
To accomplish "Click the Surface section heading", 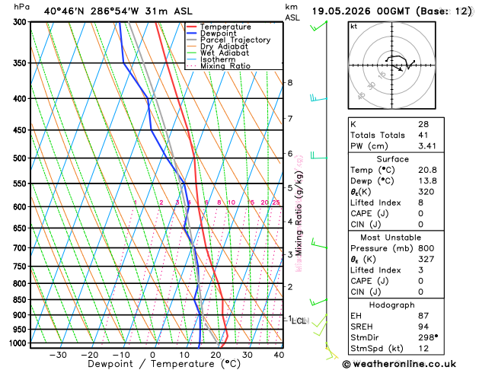I will tap(392, 159).
